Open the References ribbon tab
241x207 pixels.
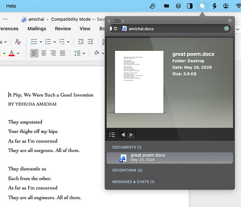(x=9, y=29)
